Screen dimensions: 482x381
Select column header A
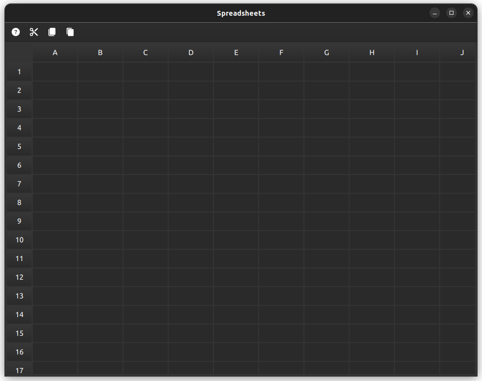55,52
